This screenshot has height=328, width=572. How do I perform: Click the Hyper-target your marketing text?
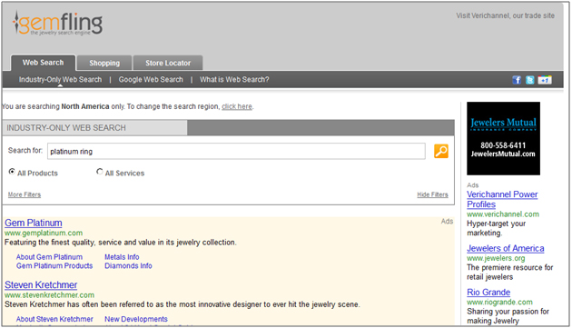(496, 228)
